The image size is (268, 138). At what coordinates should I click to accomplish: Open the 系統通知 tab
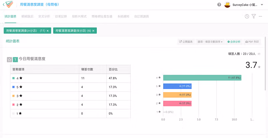pos(123,16)
